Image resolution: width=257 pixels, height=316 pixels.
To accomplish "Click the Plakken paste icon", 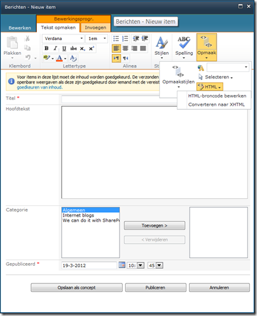I will pyautogui.click(x=12, y=43).
